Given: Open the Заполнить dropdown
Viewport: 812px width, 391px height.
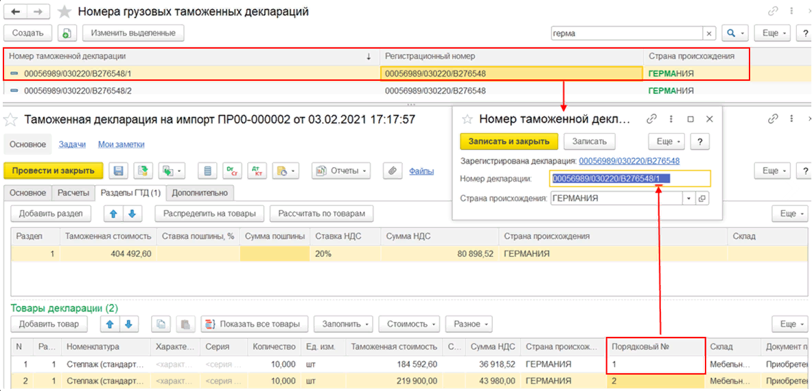Looking at the screenshot, I should point(344,324).
